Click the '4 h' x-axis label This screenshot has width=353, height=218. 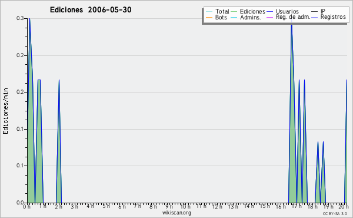(x=90, y=206)
